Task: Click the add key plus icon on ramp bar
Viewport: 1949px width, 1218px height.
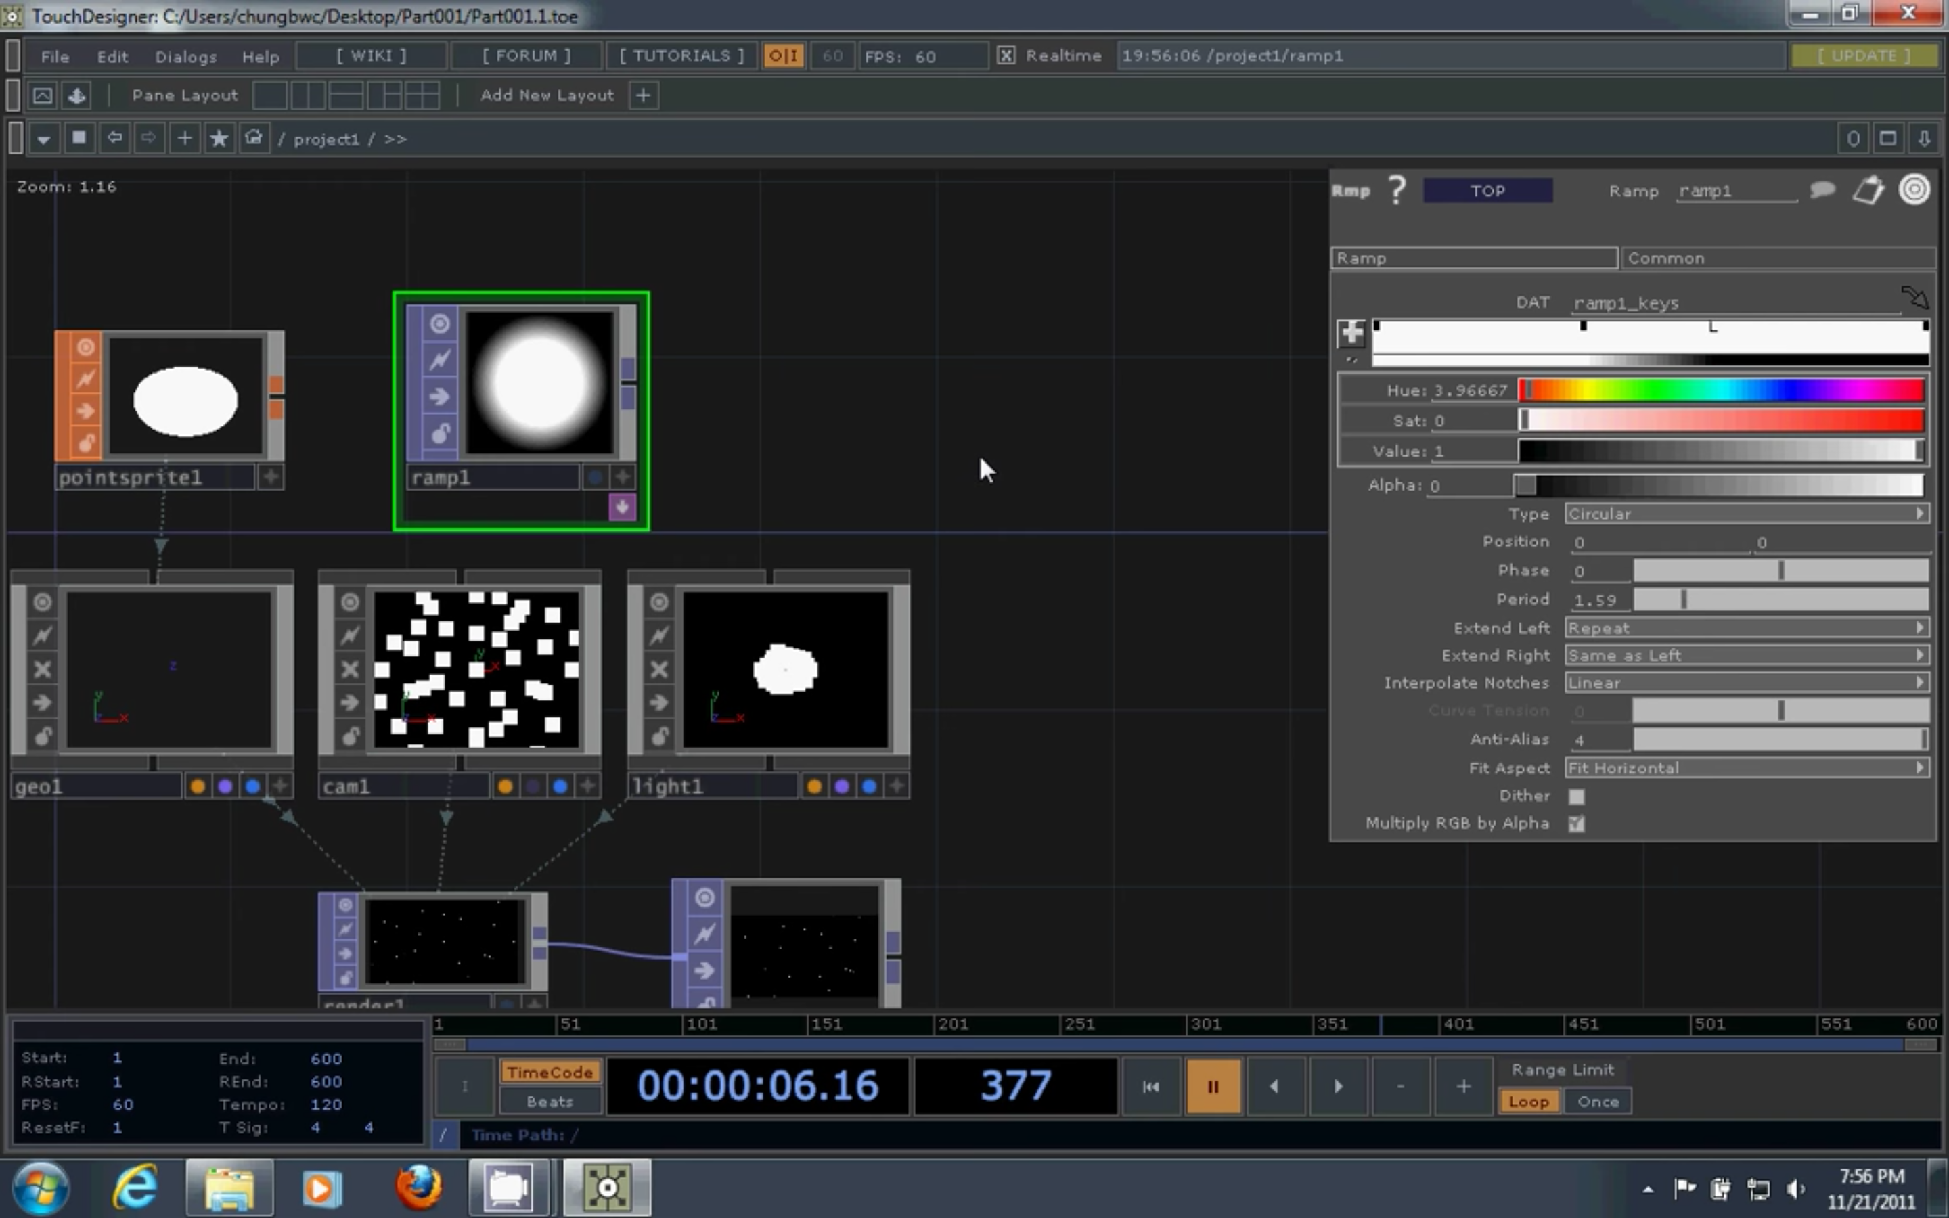Action: click(x=1351, y=331)
